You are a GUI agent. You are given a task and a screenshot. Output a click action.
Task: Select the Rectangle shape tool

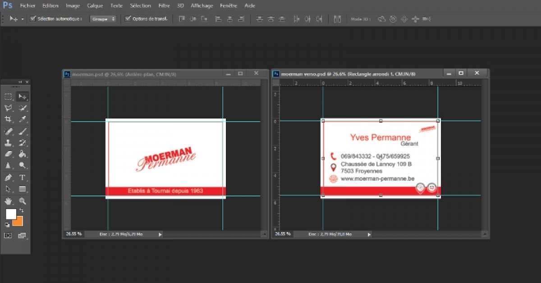tap(22, 189)
